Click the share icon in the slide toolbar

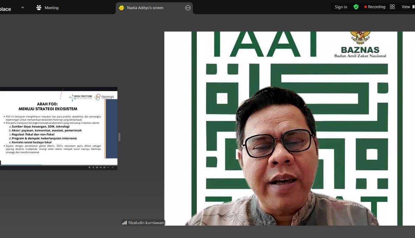point(93,167)
